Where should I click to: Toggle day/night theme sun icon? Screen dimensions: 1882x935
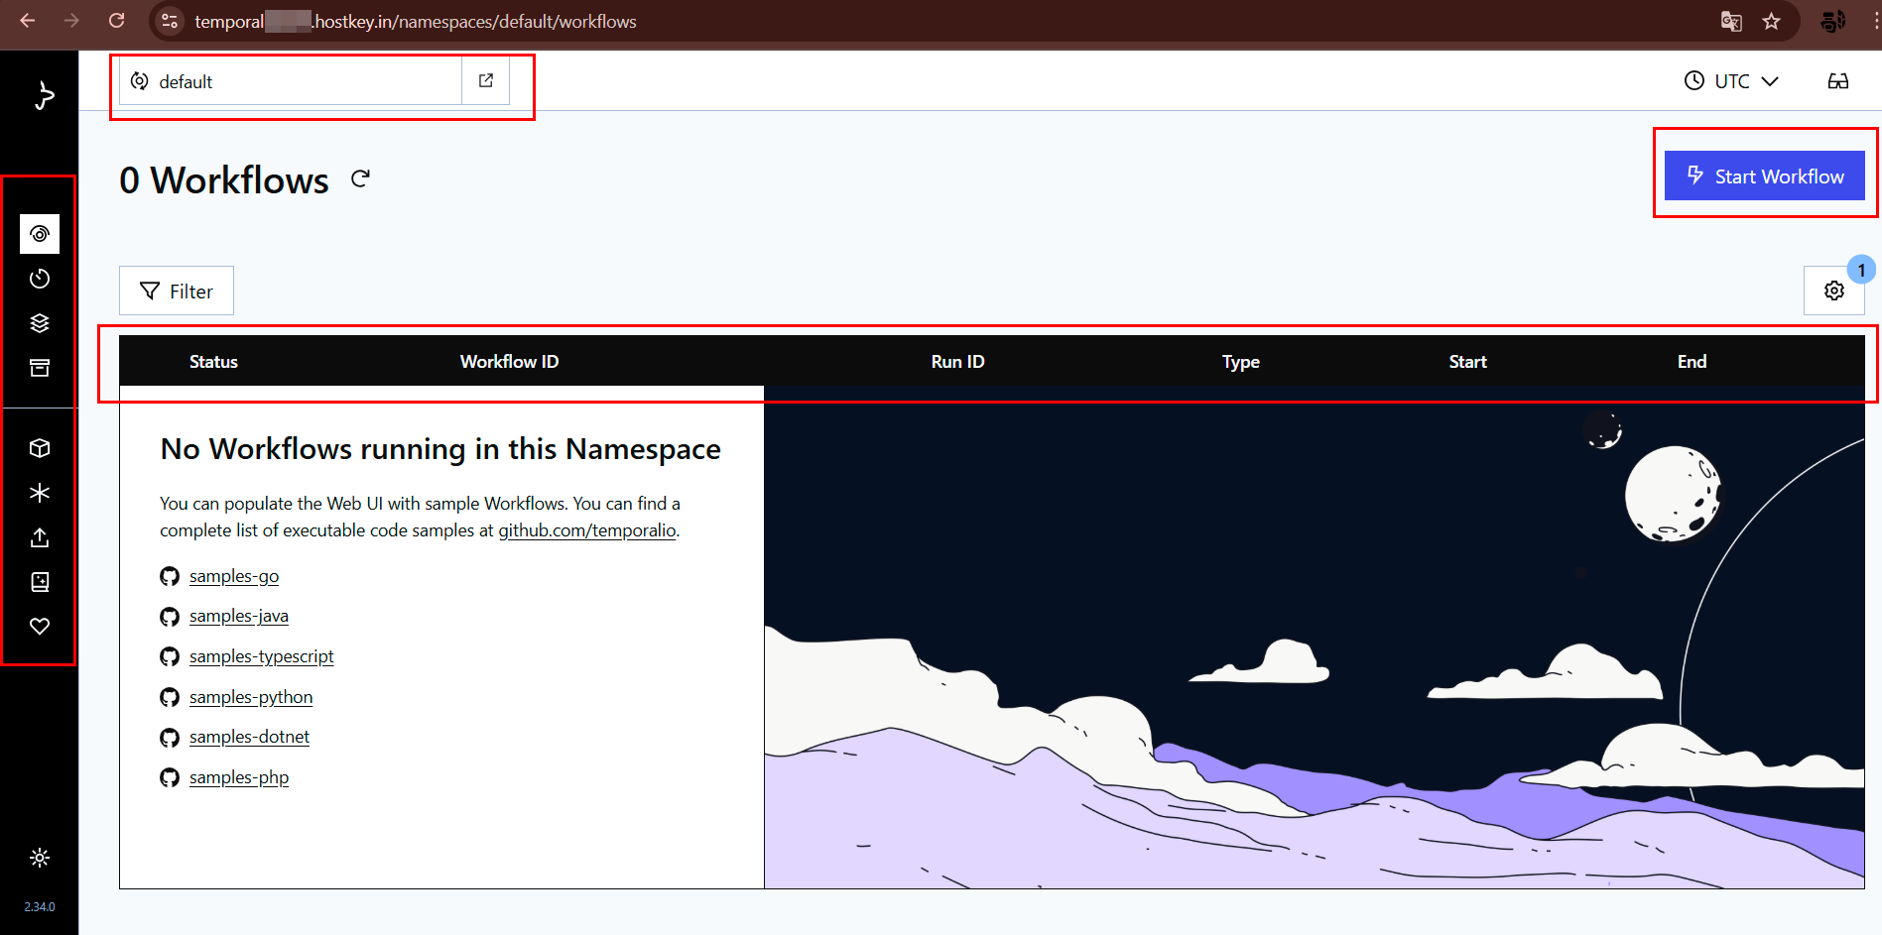point(40,858)
